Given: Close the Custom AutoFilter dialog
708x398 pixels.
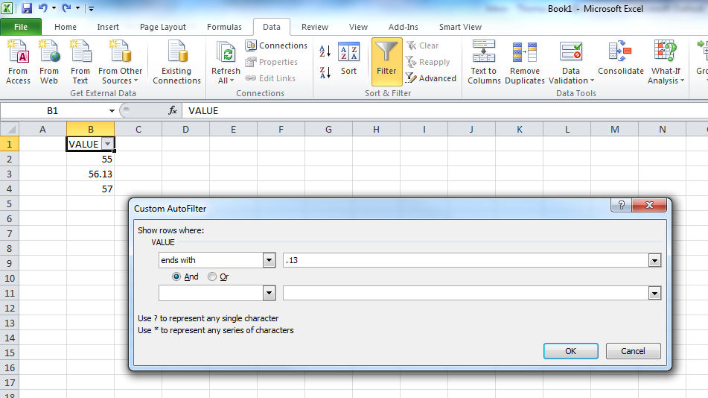Looking at the screenshot, I should 649,205.
